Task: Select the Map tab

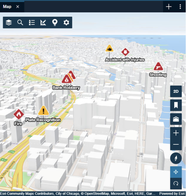Action: (7, 6)
